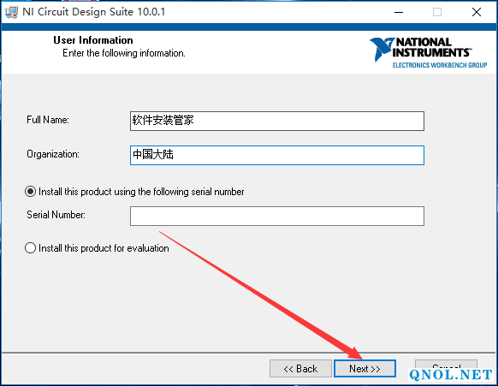Go back with the << Back button
The width and height of the screenshot is (498, 386).
coord(300,369)
